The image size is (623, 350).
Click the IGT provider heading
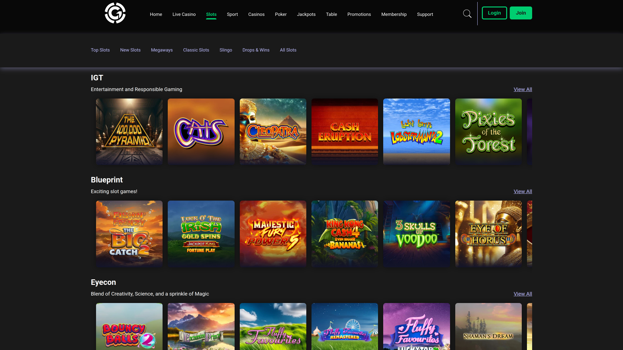coord(97,78)
